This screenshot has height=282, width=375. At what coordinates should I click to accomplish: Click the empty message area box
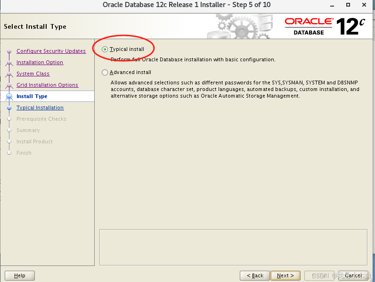(x=233, y=247)
